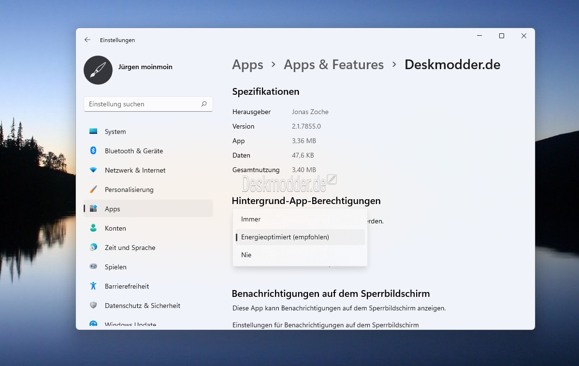This screenshot has width=579, height=366.
Task: Open the Barrierefreiheit accessibility icon
Action: (x=93, y=286)
